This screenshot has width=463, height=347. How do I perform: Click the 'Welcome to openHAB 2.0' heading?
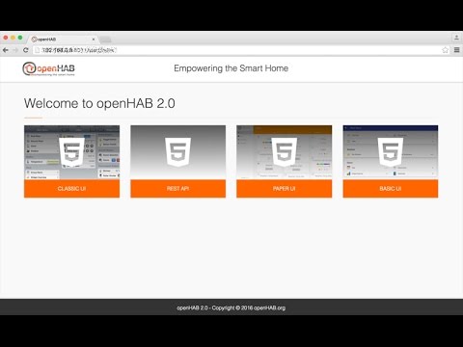pos(99,103)
